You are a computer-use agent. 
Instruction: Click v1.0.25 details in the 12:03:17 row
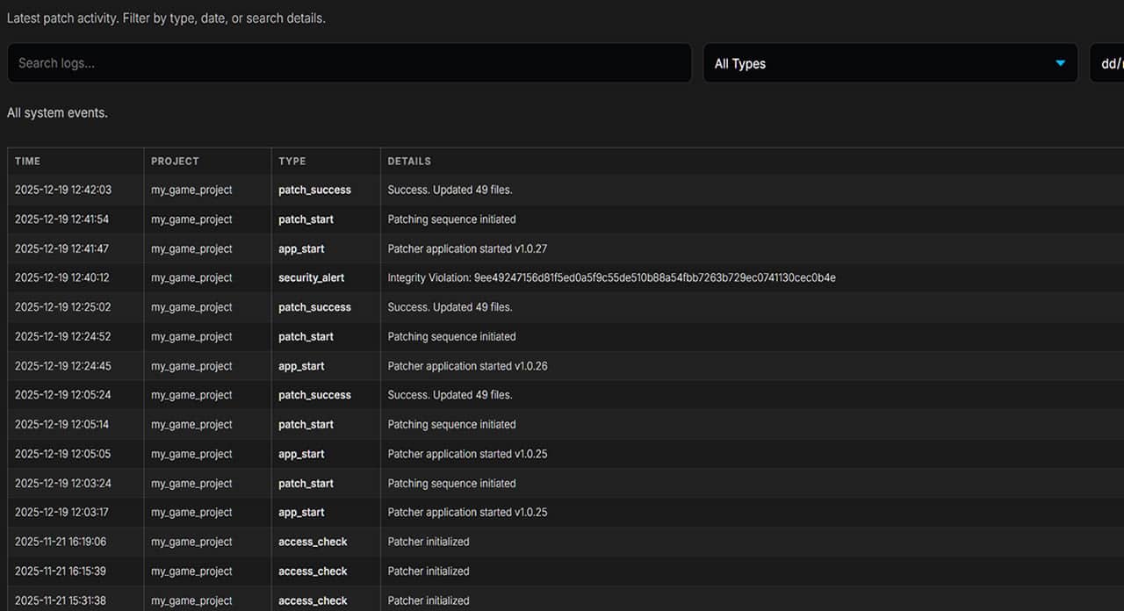click(467, 512)
